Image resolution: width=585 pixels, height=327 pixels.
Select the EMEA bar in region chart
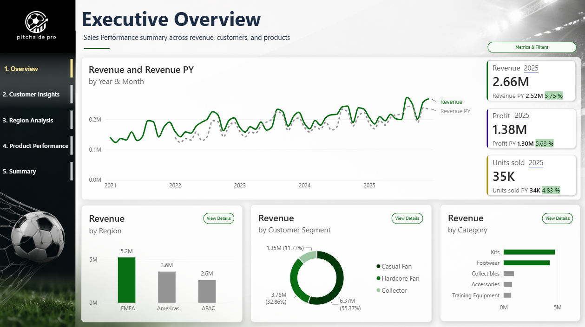(x=126, y=280)
